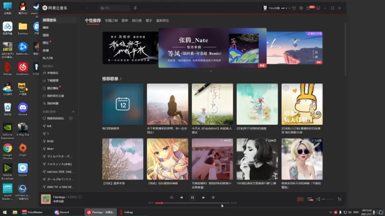Navigate back with the left arrow
385x216 pixels.
pos(87,8)
